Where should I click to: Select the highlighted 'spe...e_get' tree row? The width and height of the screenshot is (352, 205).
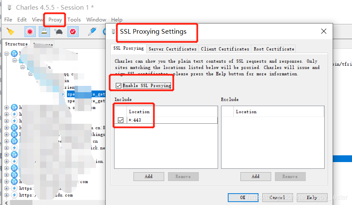pos(86,94)
